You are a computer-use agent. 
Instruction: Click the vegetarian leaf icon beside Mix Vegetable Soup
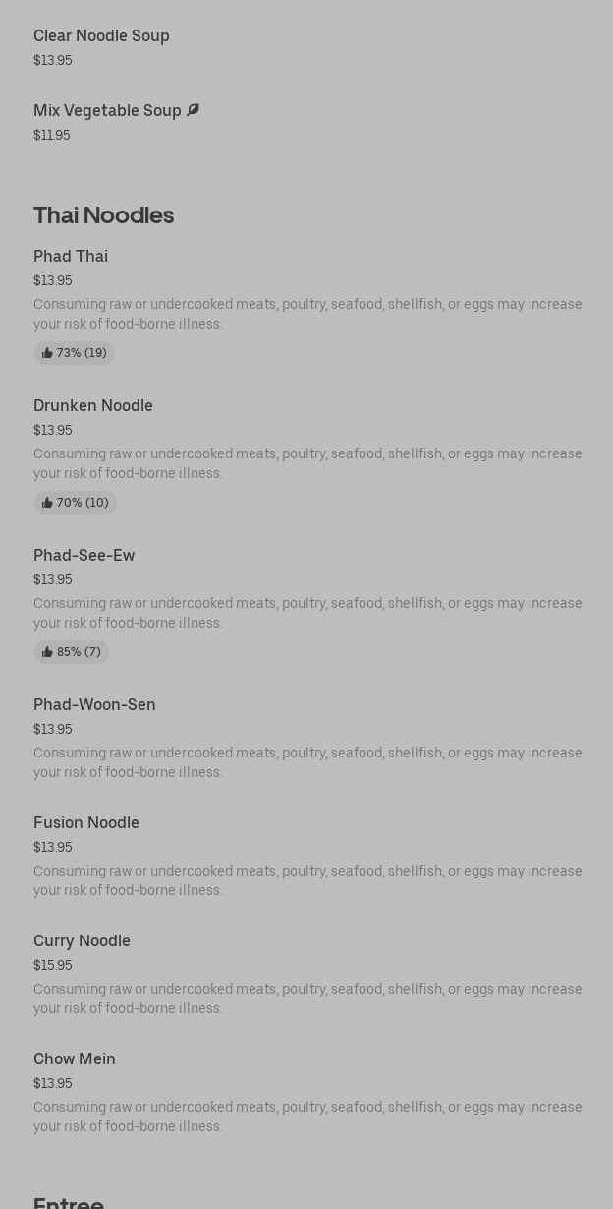tap(193, 110)
